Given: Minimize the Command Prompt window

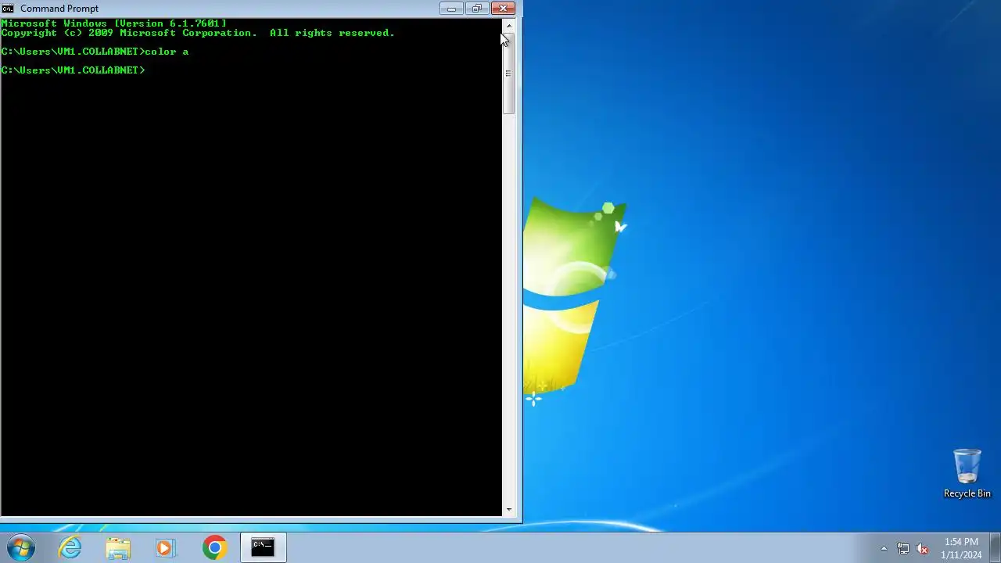Looking at the screenshot, I should coord(451,9).
